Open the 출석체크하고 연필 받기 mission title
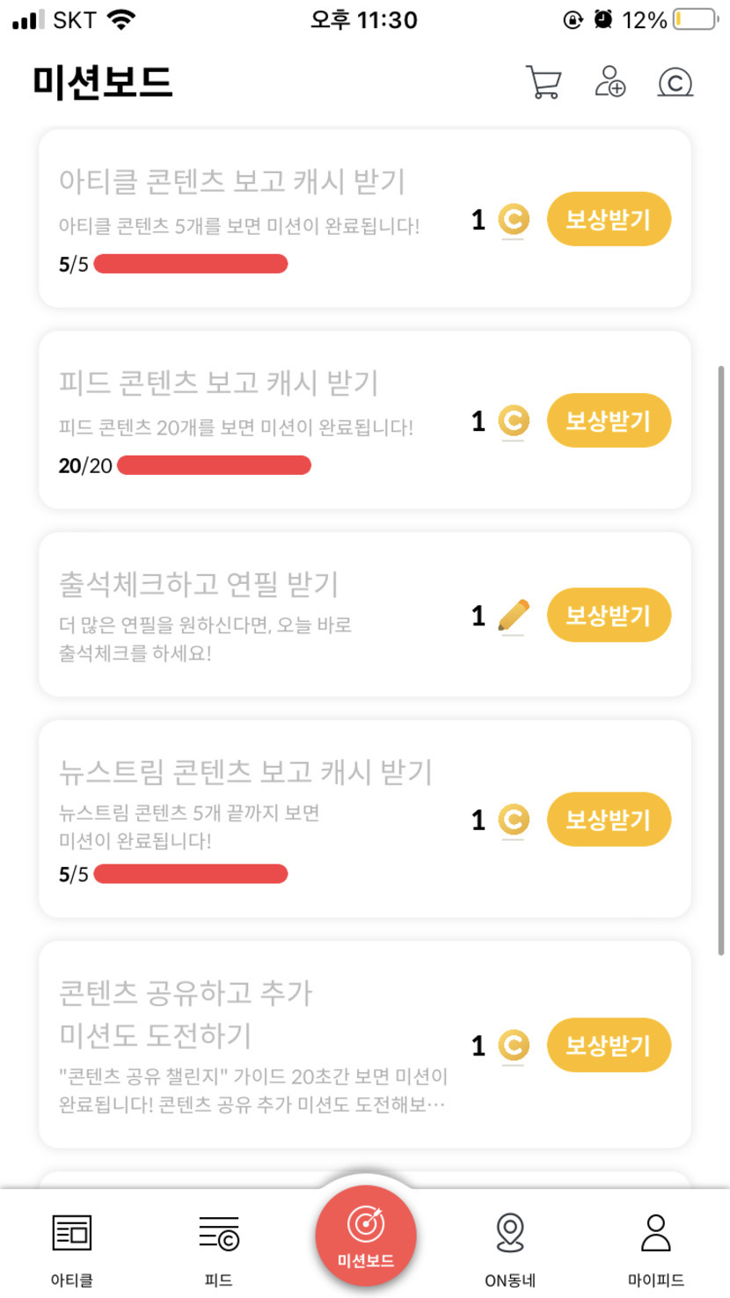 [x=199, y=583]
